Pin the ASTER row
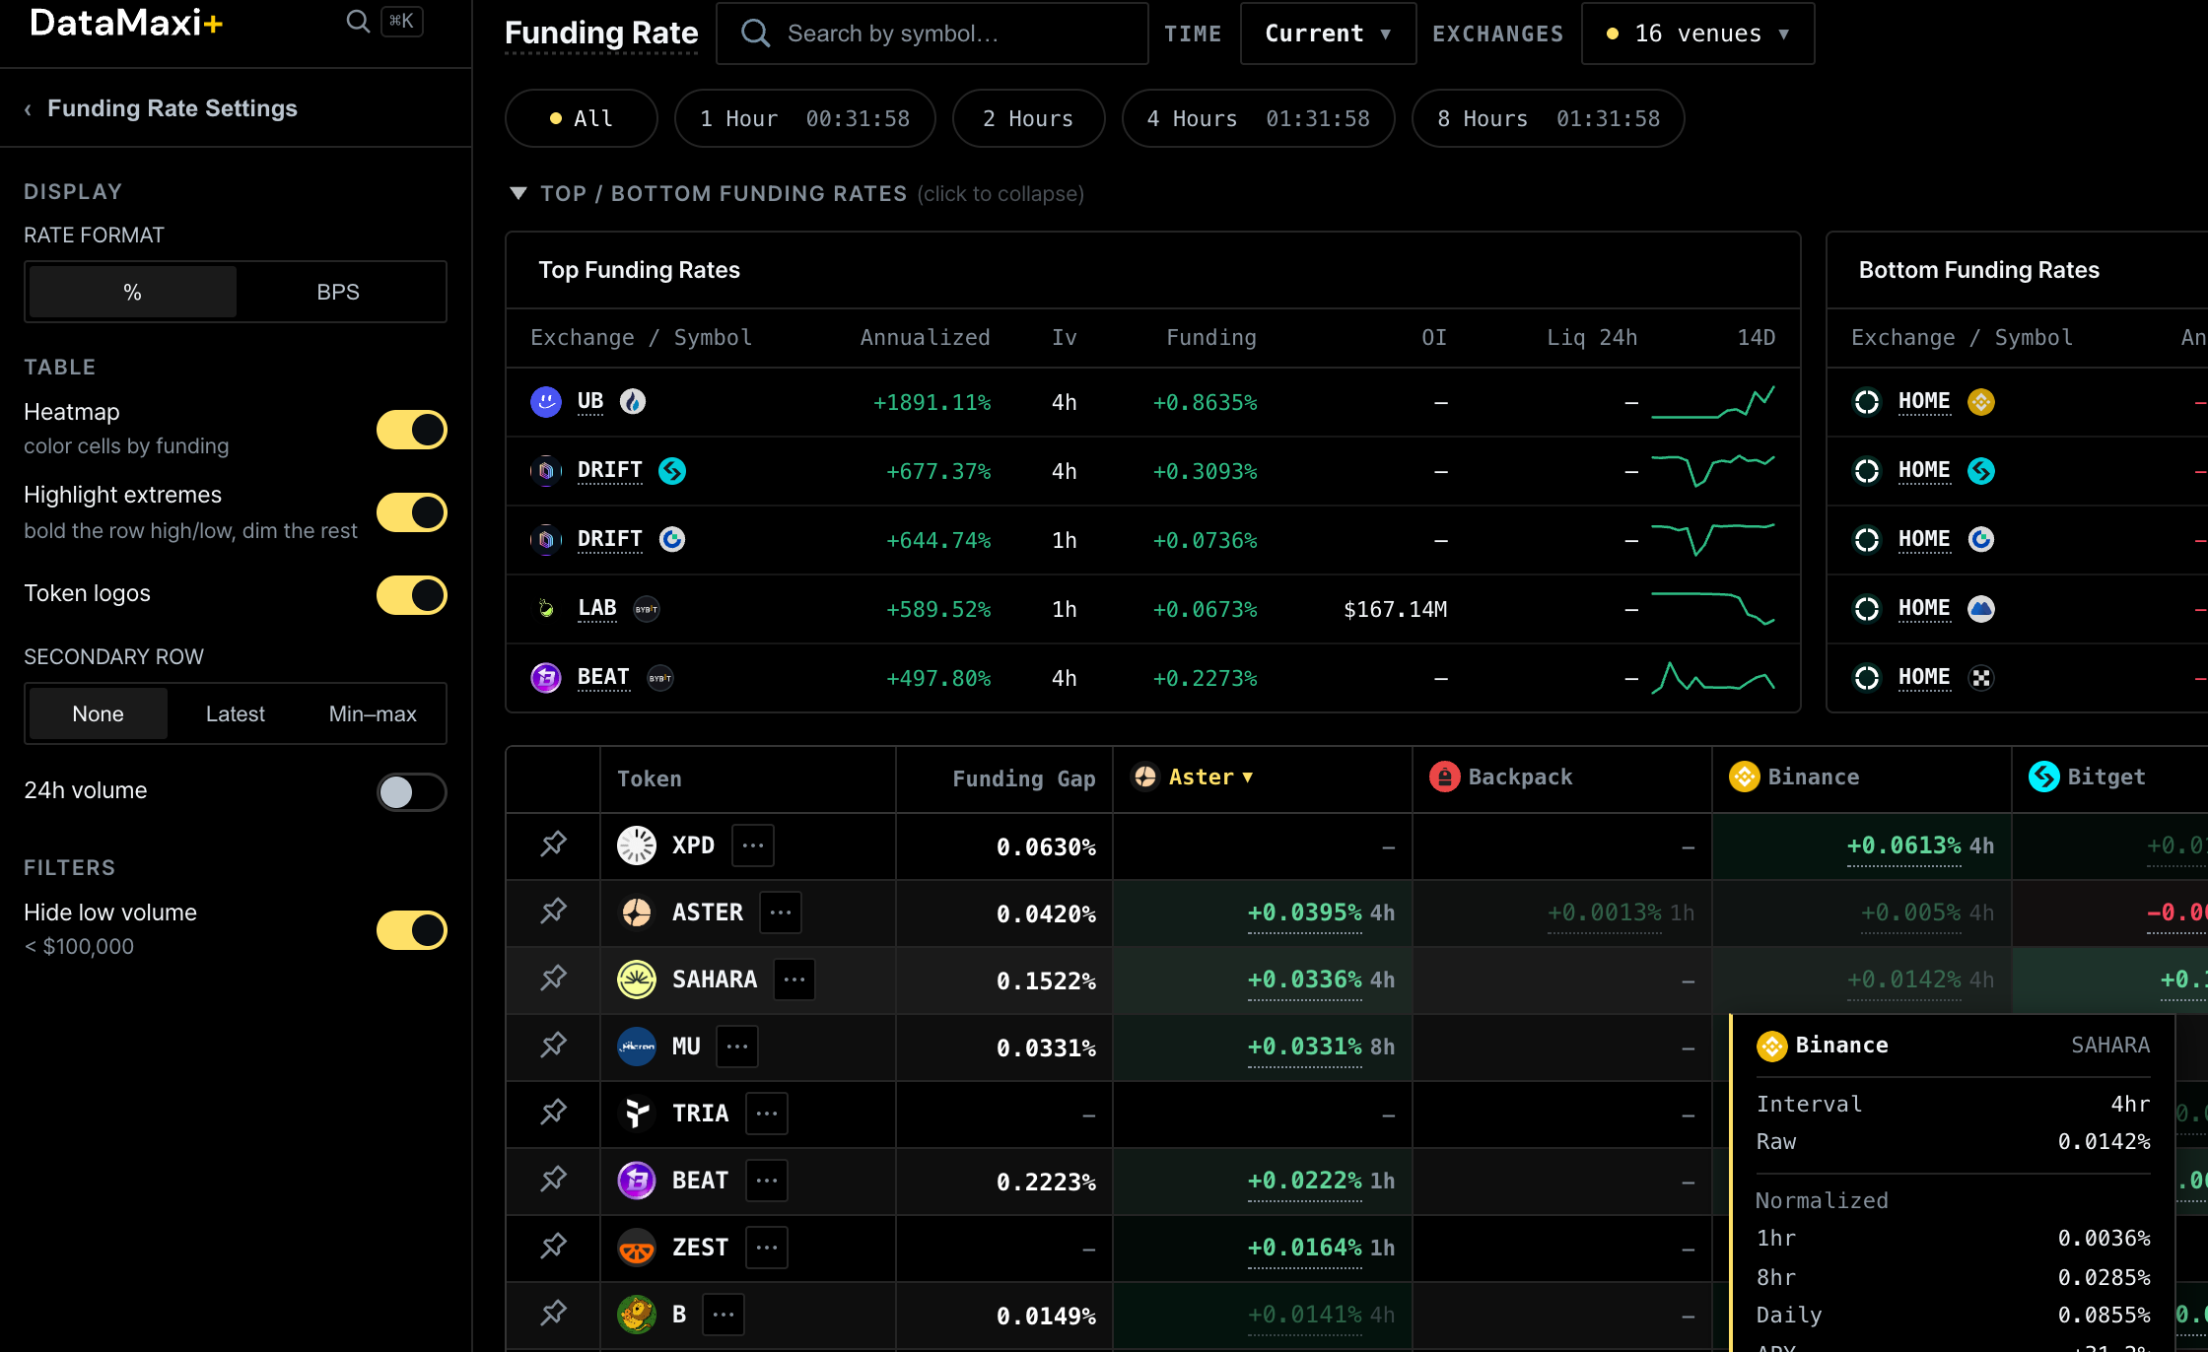2208x1352 pixels. pyautogui.click(x=553, y=912)
